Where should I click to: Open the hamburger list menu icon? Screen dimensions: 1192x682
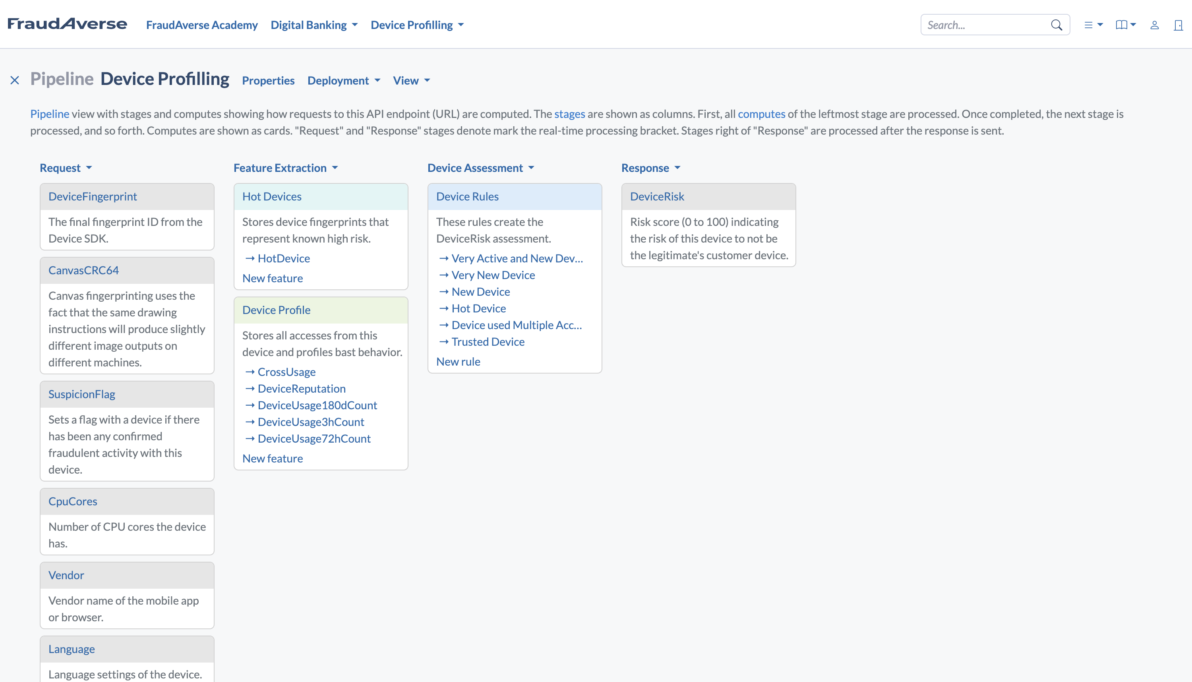click(x=1093, y=25)
